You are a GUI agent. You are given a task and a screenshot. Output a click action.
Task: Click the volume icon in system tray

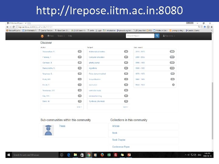click(189, 155)
